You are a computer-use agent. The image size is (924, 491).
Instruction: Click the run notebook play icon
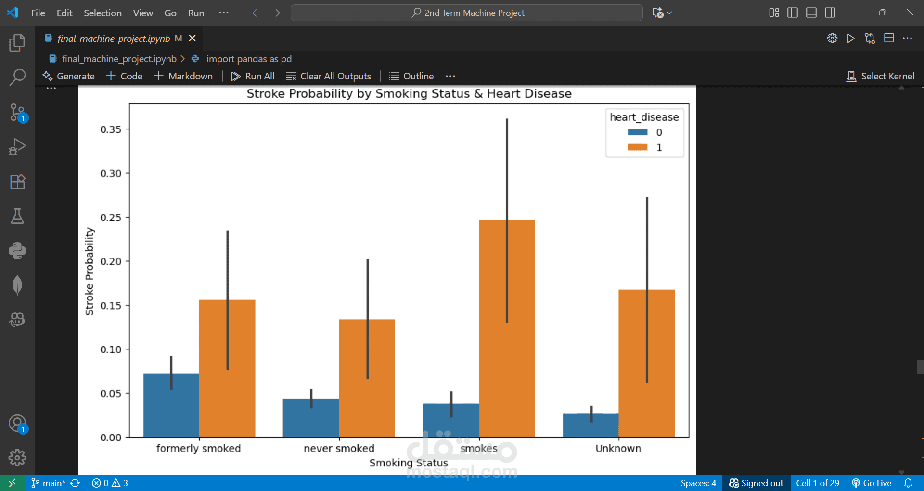click(851, 38)
